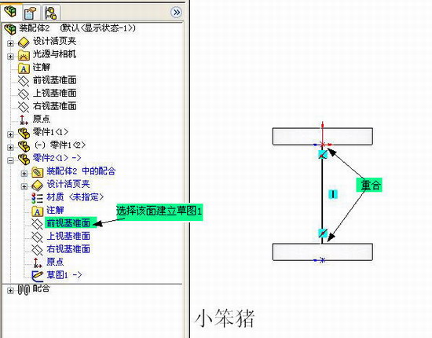Collapse the 零件2<1> component node
Image resolution: width=432 pixels, height=338 pixels.
tap(10, 160)
